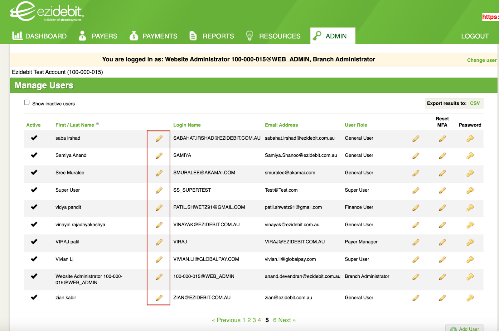This screenshot has width=499, height=331.
Task: Reset MFA for vidya pandit
Action: point(442,208)
